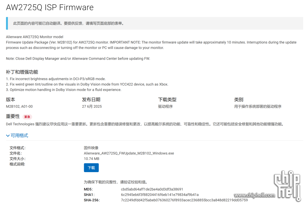Click the 用于操作系统部署的驱动程序 category value
Viewport: 305px width, 206px height.
(258, 107)
